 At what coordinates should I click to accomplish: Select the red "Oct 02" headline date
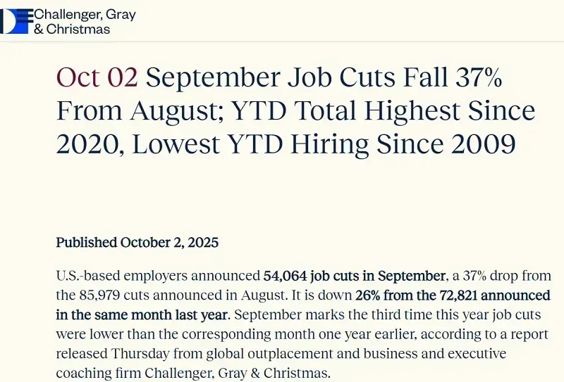[97, 77]
